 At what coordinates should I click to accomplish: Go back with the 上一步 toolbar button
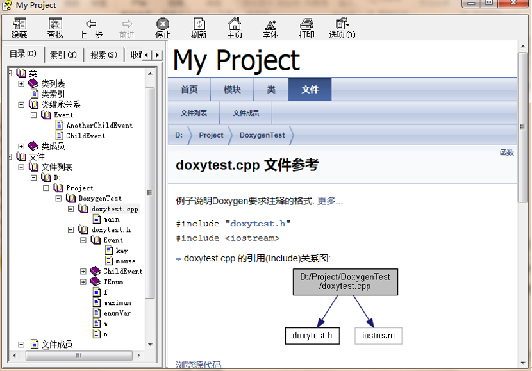(91, 28)
